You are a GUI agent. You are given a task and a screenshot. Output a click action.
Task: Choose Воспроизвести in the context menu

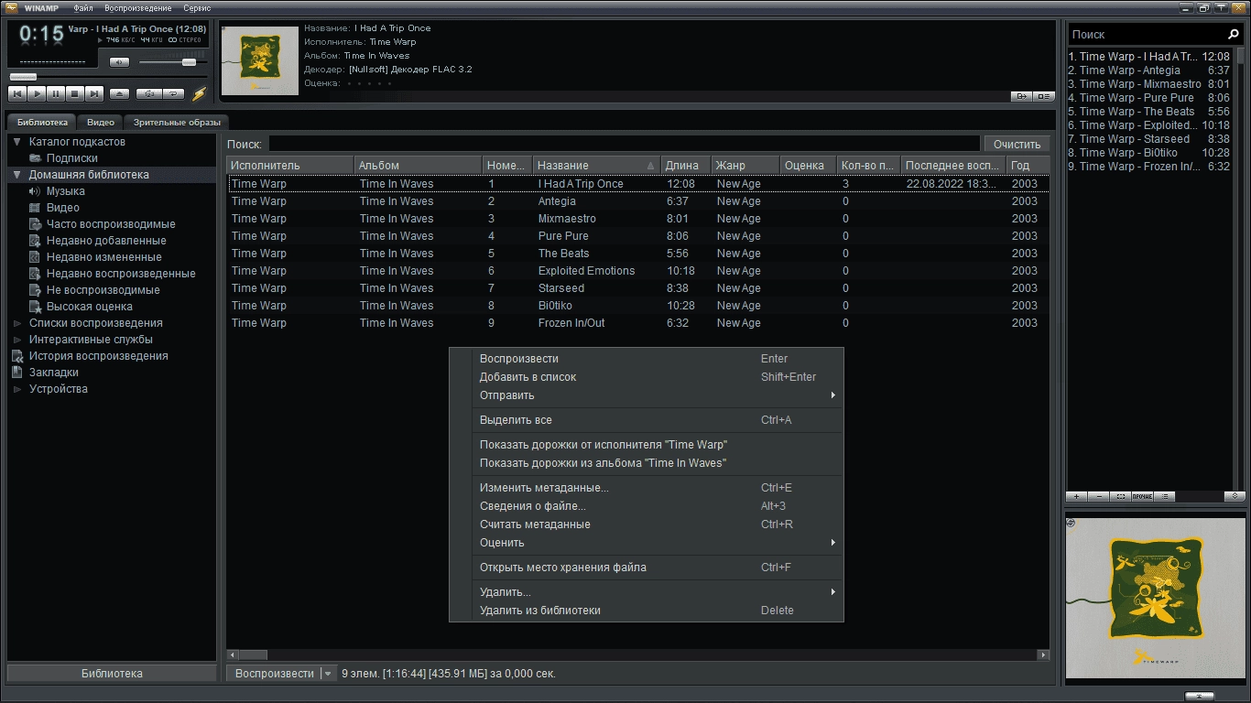tap(647, 359)
